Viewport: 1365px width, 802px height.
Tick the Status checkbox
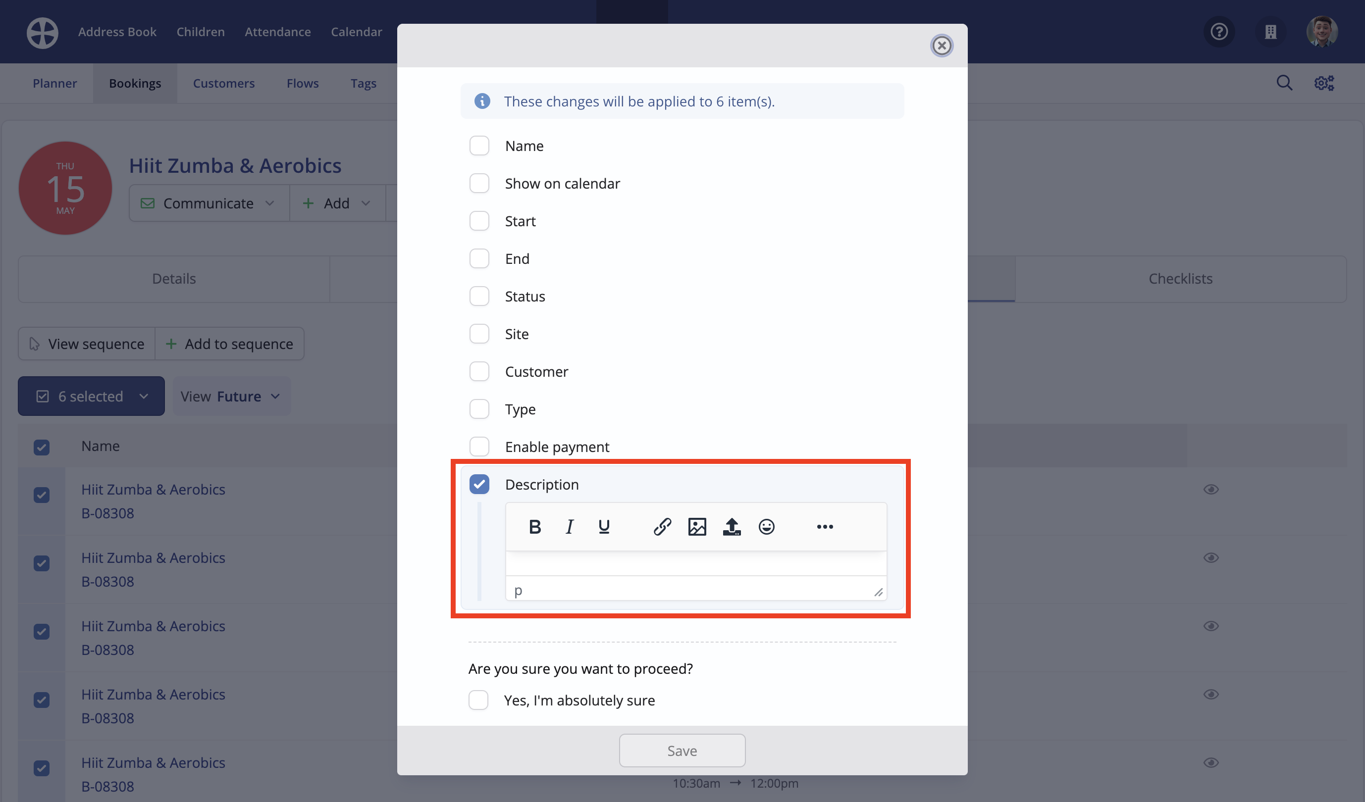pos(479,296)
